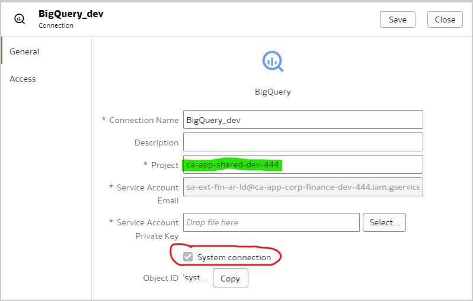Click the System connection label text
473x301 pixels.
click(x=234, y=257)
